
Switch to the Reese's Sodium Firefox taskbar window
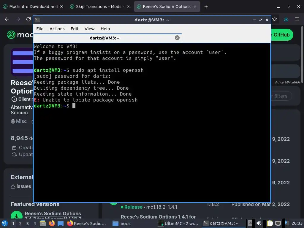coord(87,223)
